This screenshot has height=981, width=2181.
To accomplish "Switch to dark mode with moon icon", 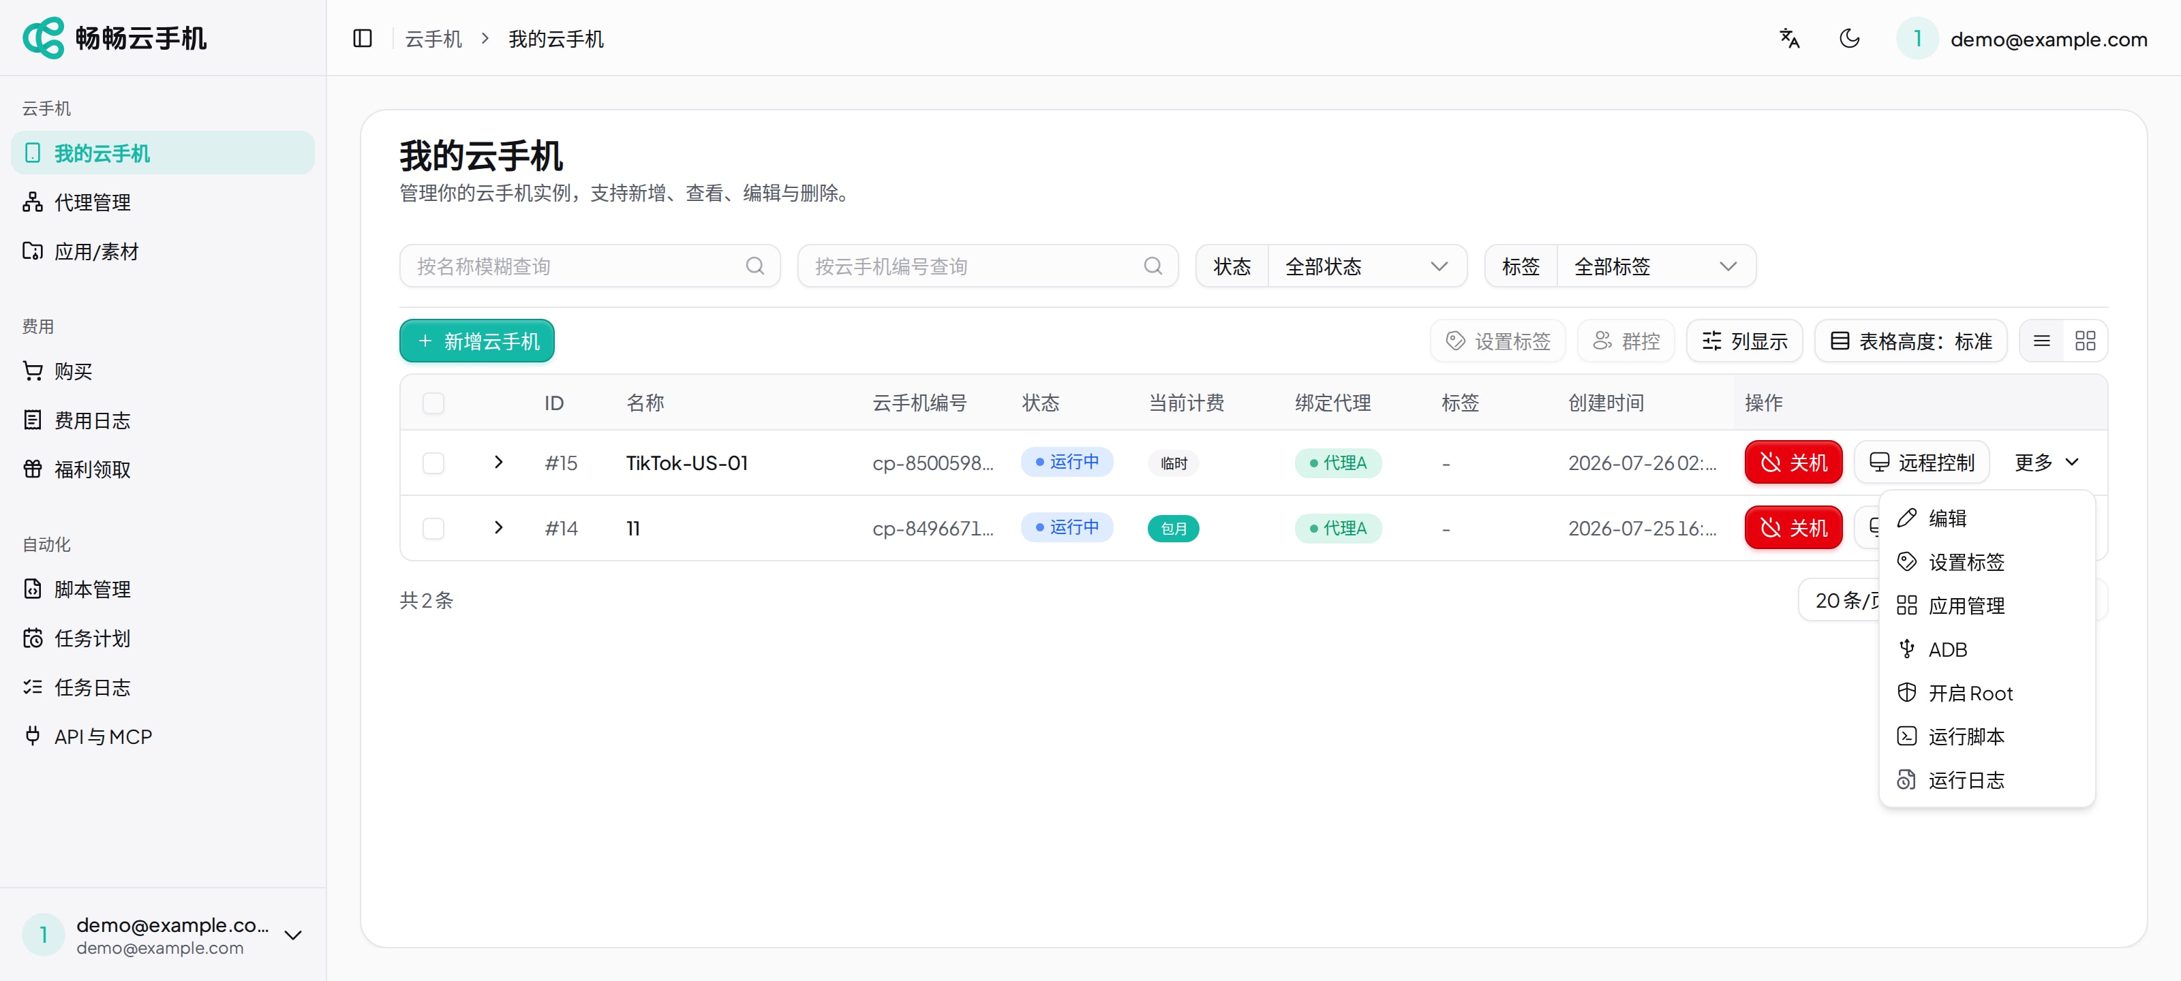I will coord(1849,39).
